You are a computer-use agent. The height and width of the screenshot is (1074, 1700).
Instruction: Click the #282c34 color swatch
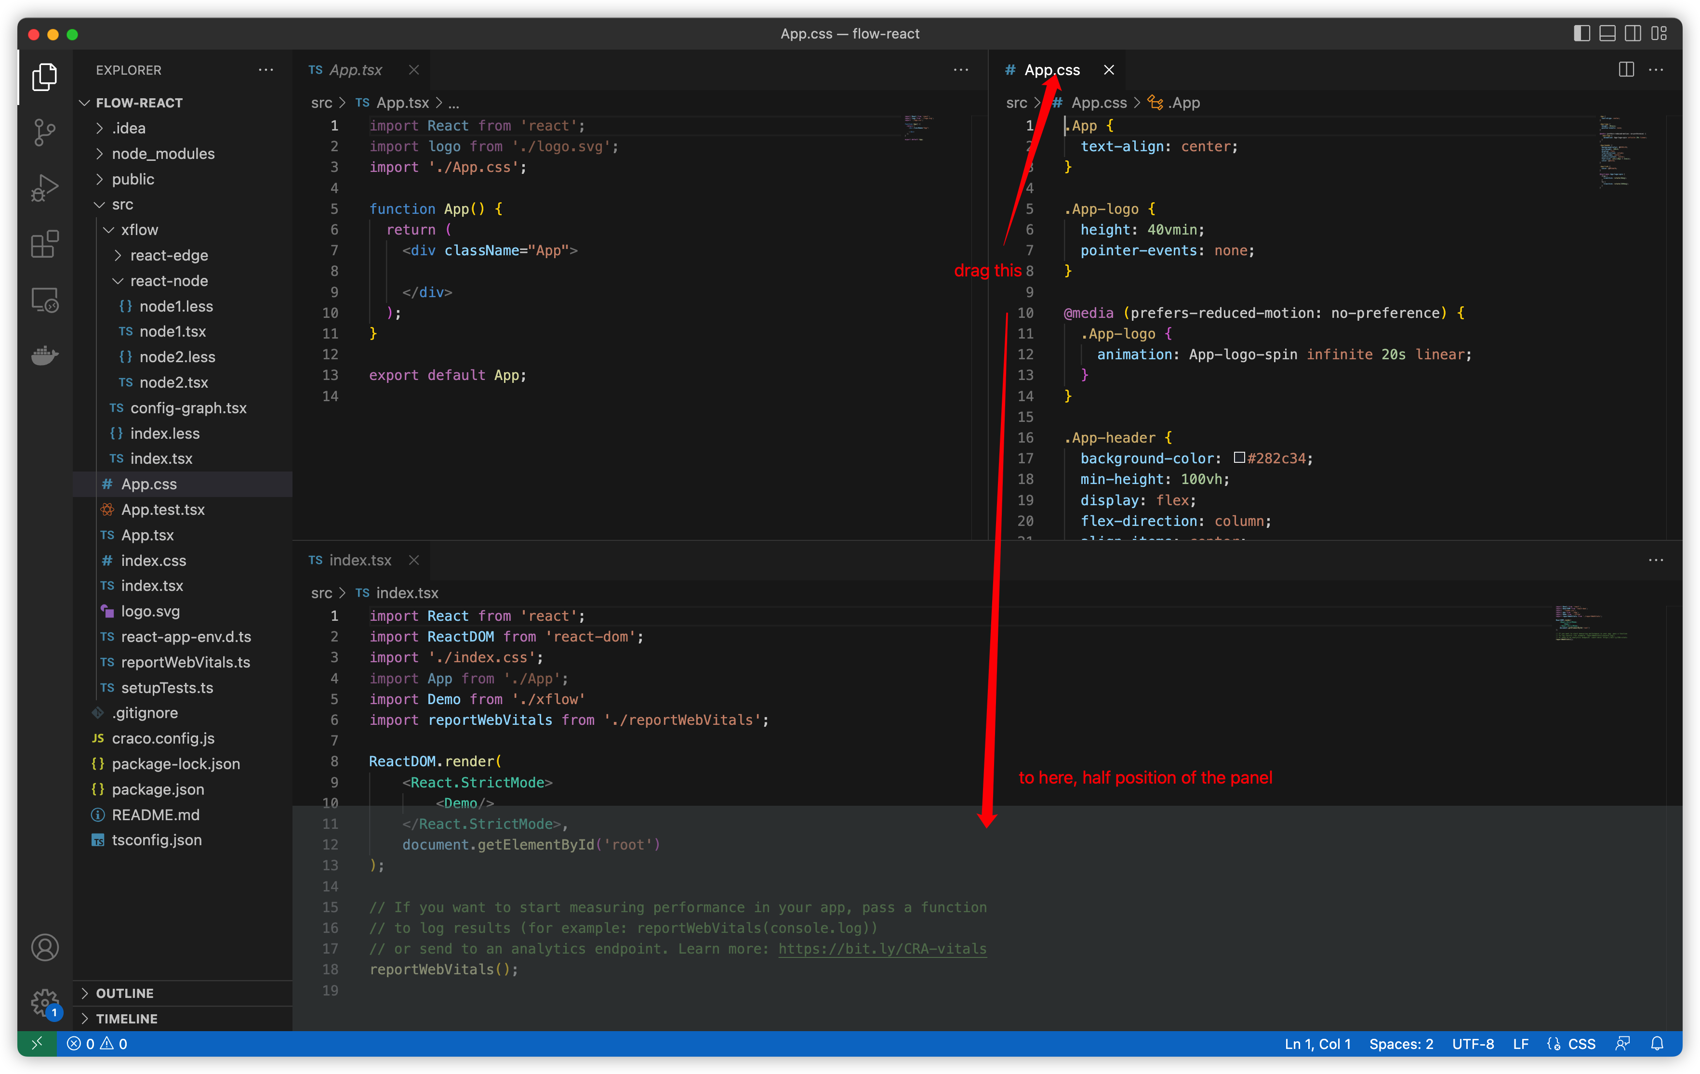point(1240,458)
